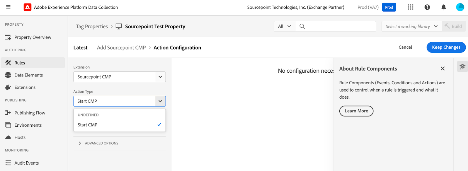468x171 pixels.
Task: Click the Property Overview icon
Action: click(x=8, y=37)
